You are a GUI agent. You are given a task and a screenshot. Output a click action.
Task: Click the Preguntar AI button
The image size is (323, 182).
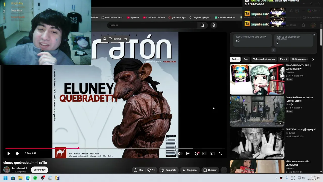[190, 170]
